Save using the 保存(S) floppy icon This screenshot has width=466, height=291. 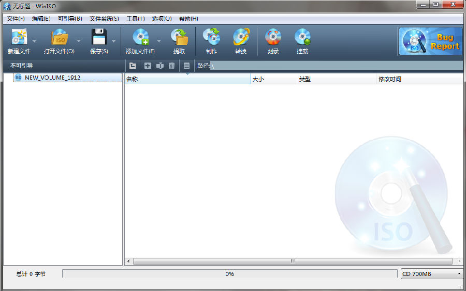[x=99, y=37]
